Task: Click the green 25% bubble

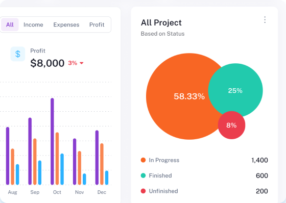Action: 235,91
